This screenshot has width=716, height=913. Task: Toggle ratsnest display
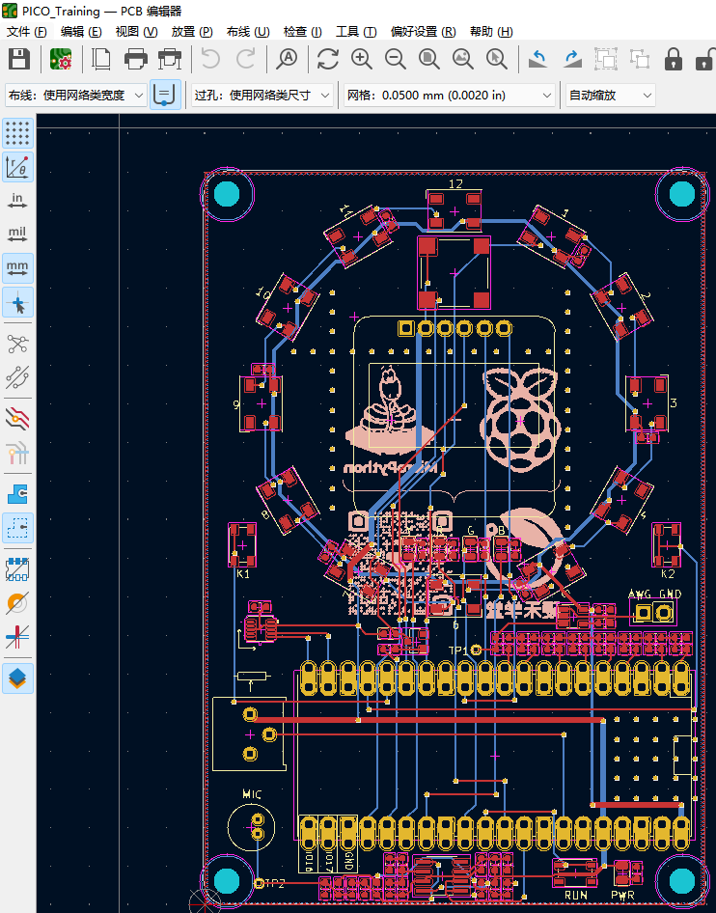click(x=17, y=344)
